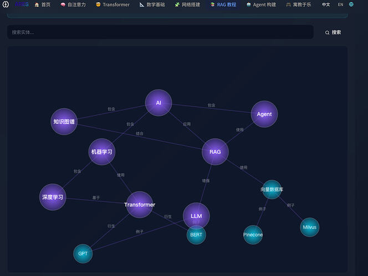
Task: Select the Agent node
Action: click(264, 114)
